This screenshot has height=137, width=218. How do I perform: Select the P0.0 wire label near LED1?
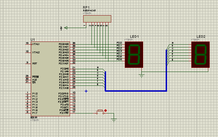[119, 43]
